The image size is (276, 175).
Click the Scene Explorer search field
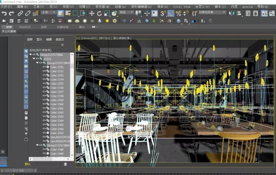42,45
